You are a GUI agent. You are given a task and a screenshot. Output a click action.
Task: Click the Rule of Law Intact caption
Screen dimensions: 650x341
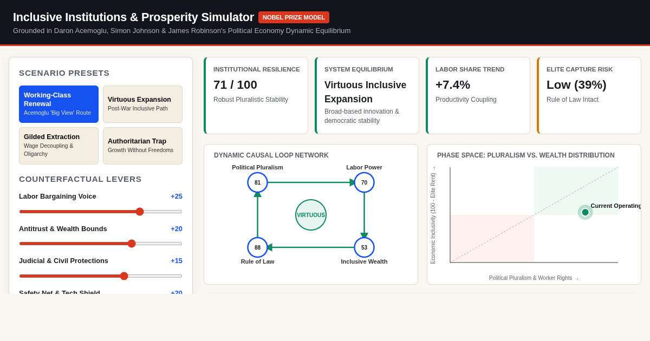click(x=573, y=100)
